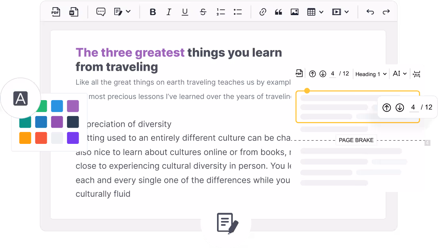438x248 pixels.
Task: Pick the orange color swatch
Action: click(25, 138)
